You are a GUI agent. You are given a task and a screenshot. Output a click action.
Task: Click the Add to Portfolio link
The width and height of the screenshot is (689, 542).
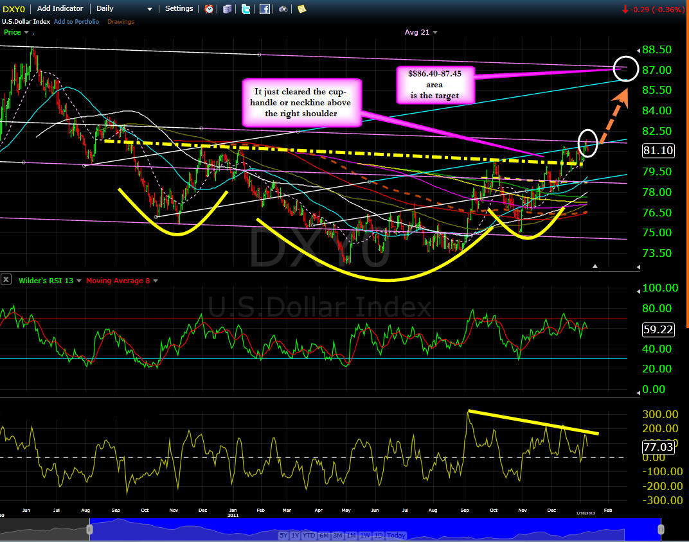pos(76,21)
